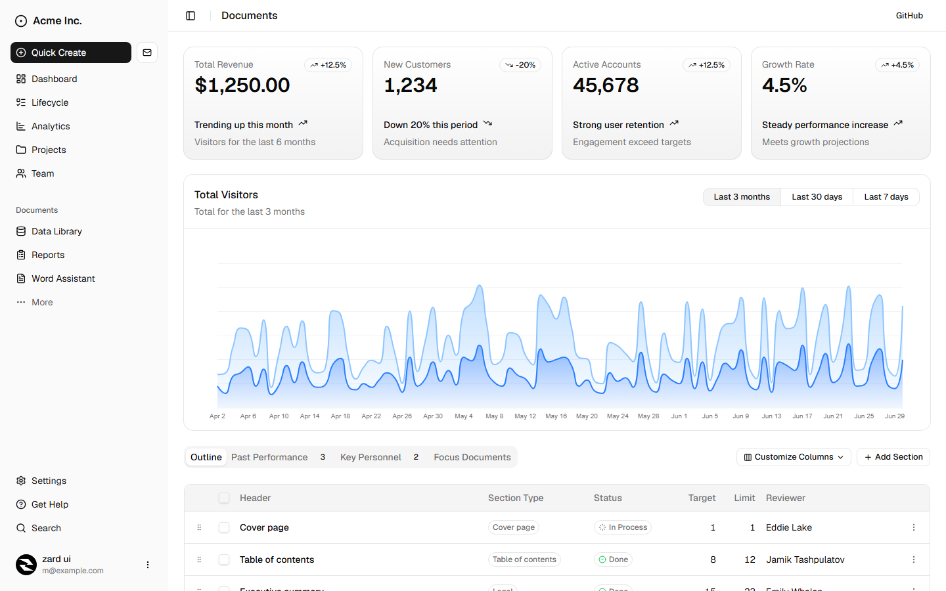Click reviewer Jamik Tashpulatov
946x591 pixels.
pyautogui.click(x=805, y=559)
